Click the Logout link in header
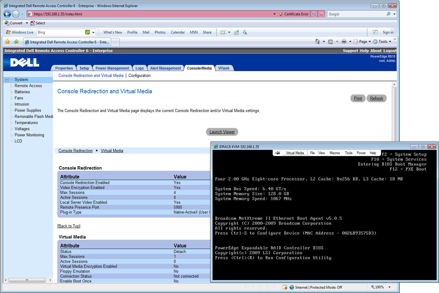 point(390,51)
